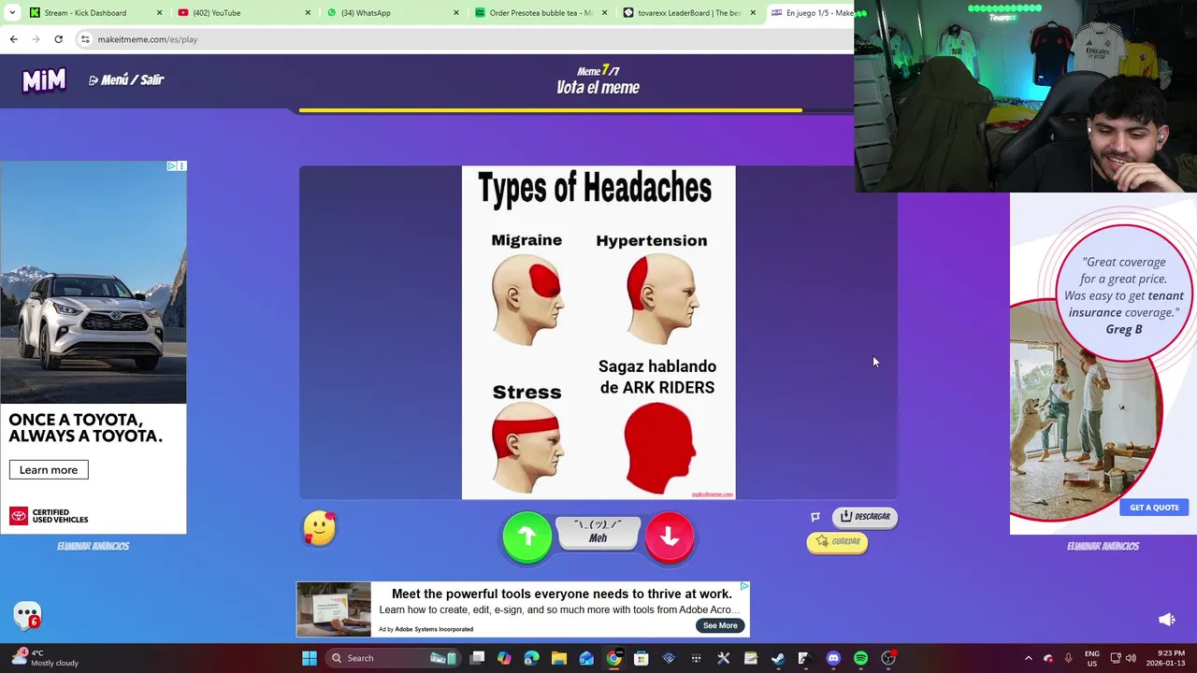Viewport: 1197px width, 673px height.
Task: Close the Order Presotea tab
Action: pyautogui.click(x=604, y=13)
